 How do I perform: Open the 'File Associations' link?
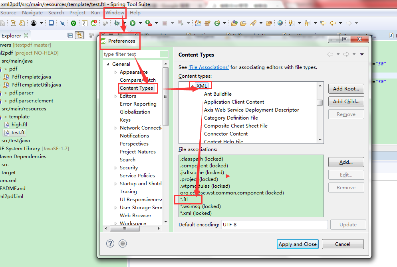pyautogui.click(x=208, y=67)
